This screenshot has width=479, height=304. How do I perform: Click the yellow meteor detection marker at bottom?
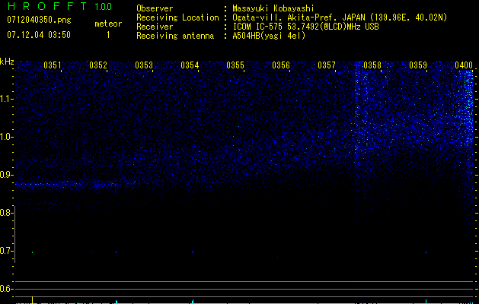coord(33,299)
